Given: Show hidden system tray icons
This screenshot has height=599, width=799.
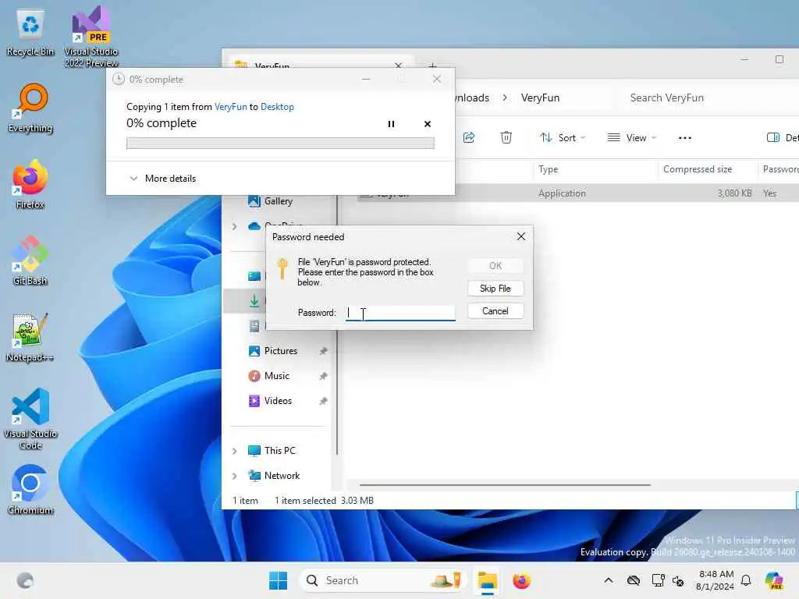Looking at the screenshot, I should point(609,580).
